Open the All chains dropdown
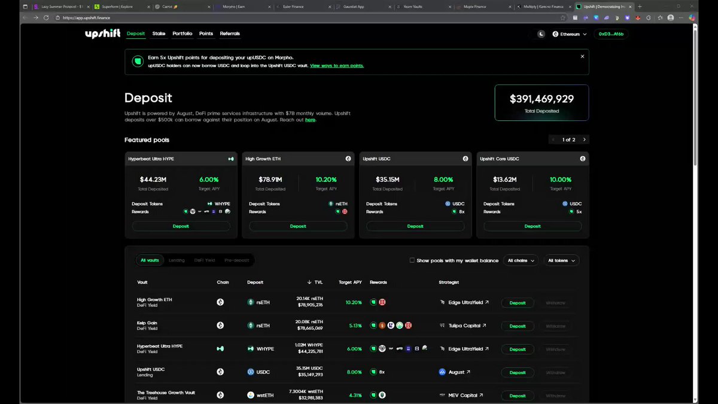This screenshot has width=718, height=404. pyautogui.click(x=520, y=260)
